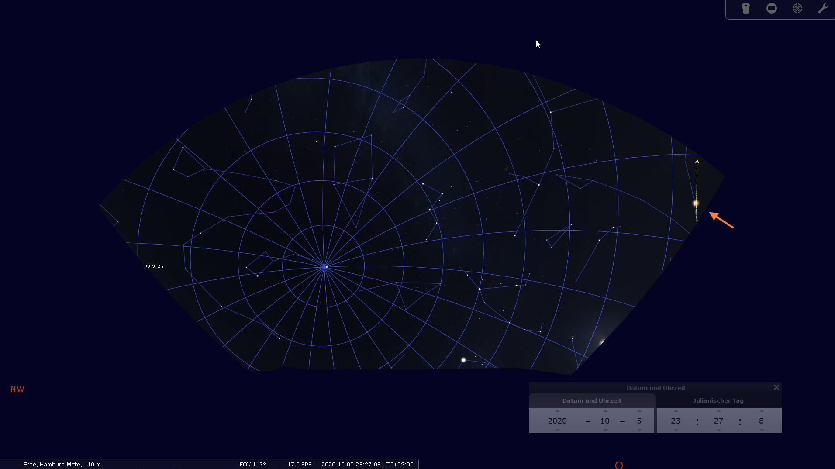Decrease the year with the down arrow
Image resolution: width=835 pixels, height=469 pixels.
[x=557, y=430]
